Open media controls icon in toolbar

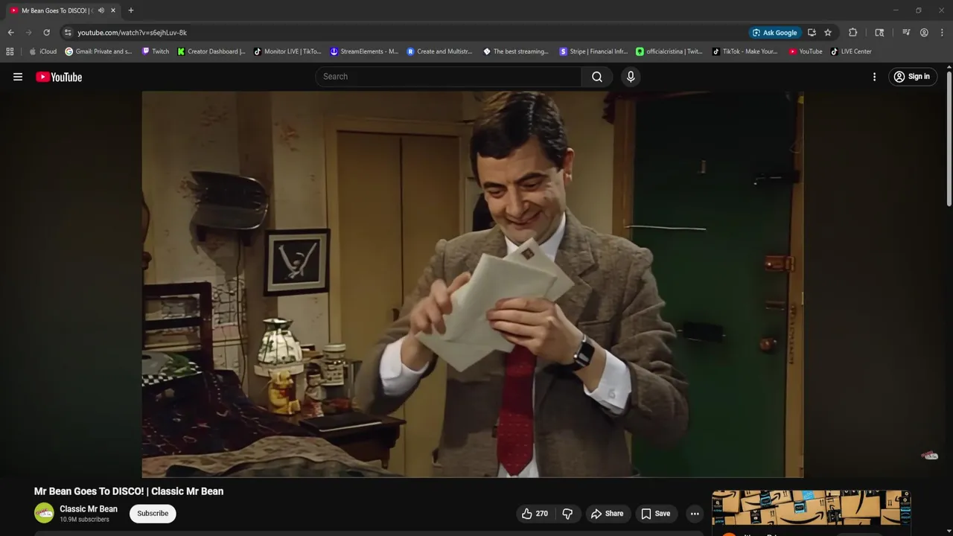(x=906, y=33)
